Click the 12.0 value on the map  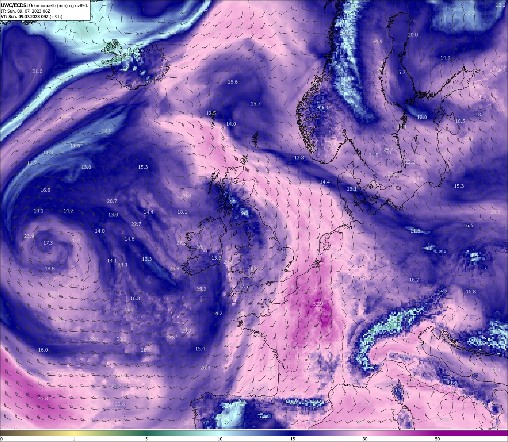coord(106,131)
